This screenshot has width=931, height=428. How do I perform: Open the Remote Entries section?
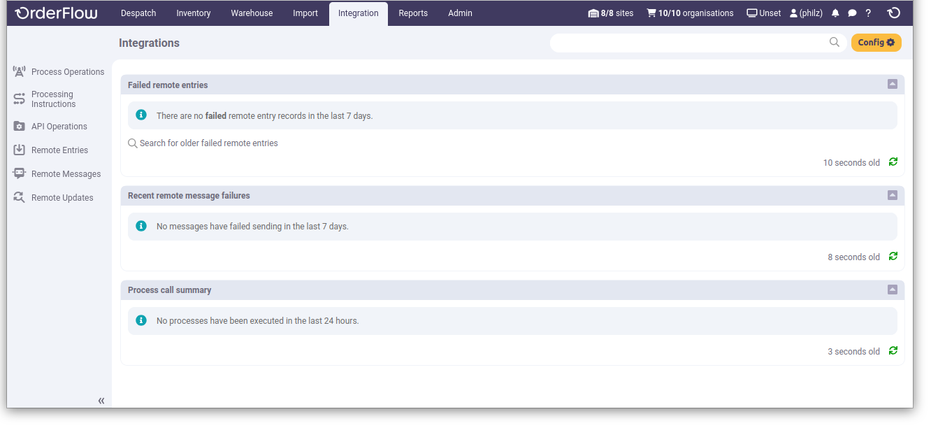60,150
